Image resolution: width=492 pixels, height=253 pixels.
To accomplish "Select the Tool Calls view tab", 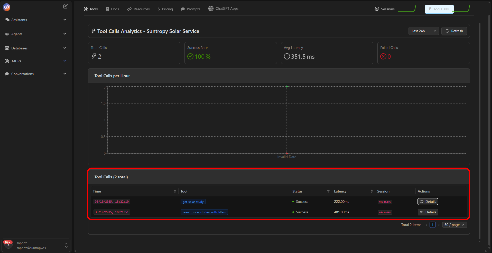I will (x=439, y=9).
